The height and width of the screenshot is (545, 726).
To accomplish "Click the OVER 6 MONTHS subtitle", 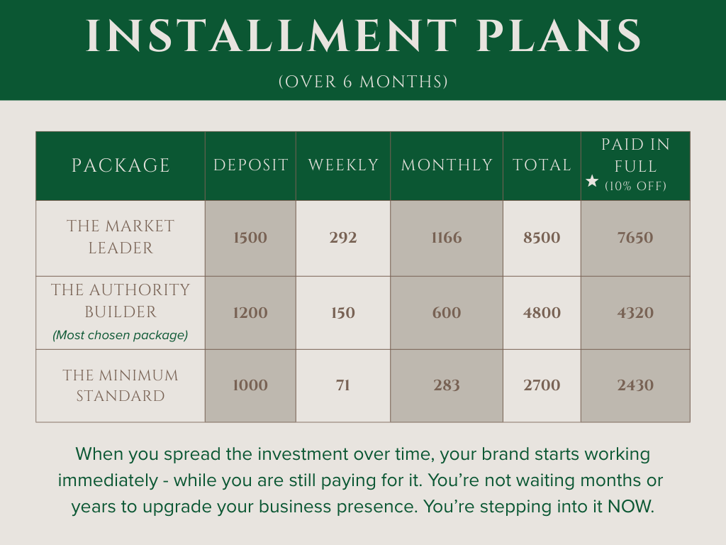I will tap(364, 82).
